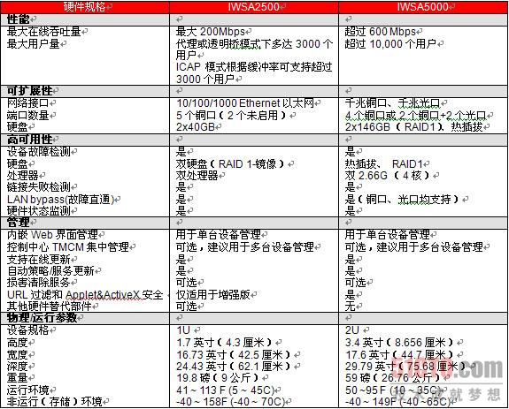The width and height of the screenshot is (509, 409).
Task: Select 3.4 英寸（8.656 厘米）text
Action: [400, 343]
